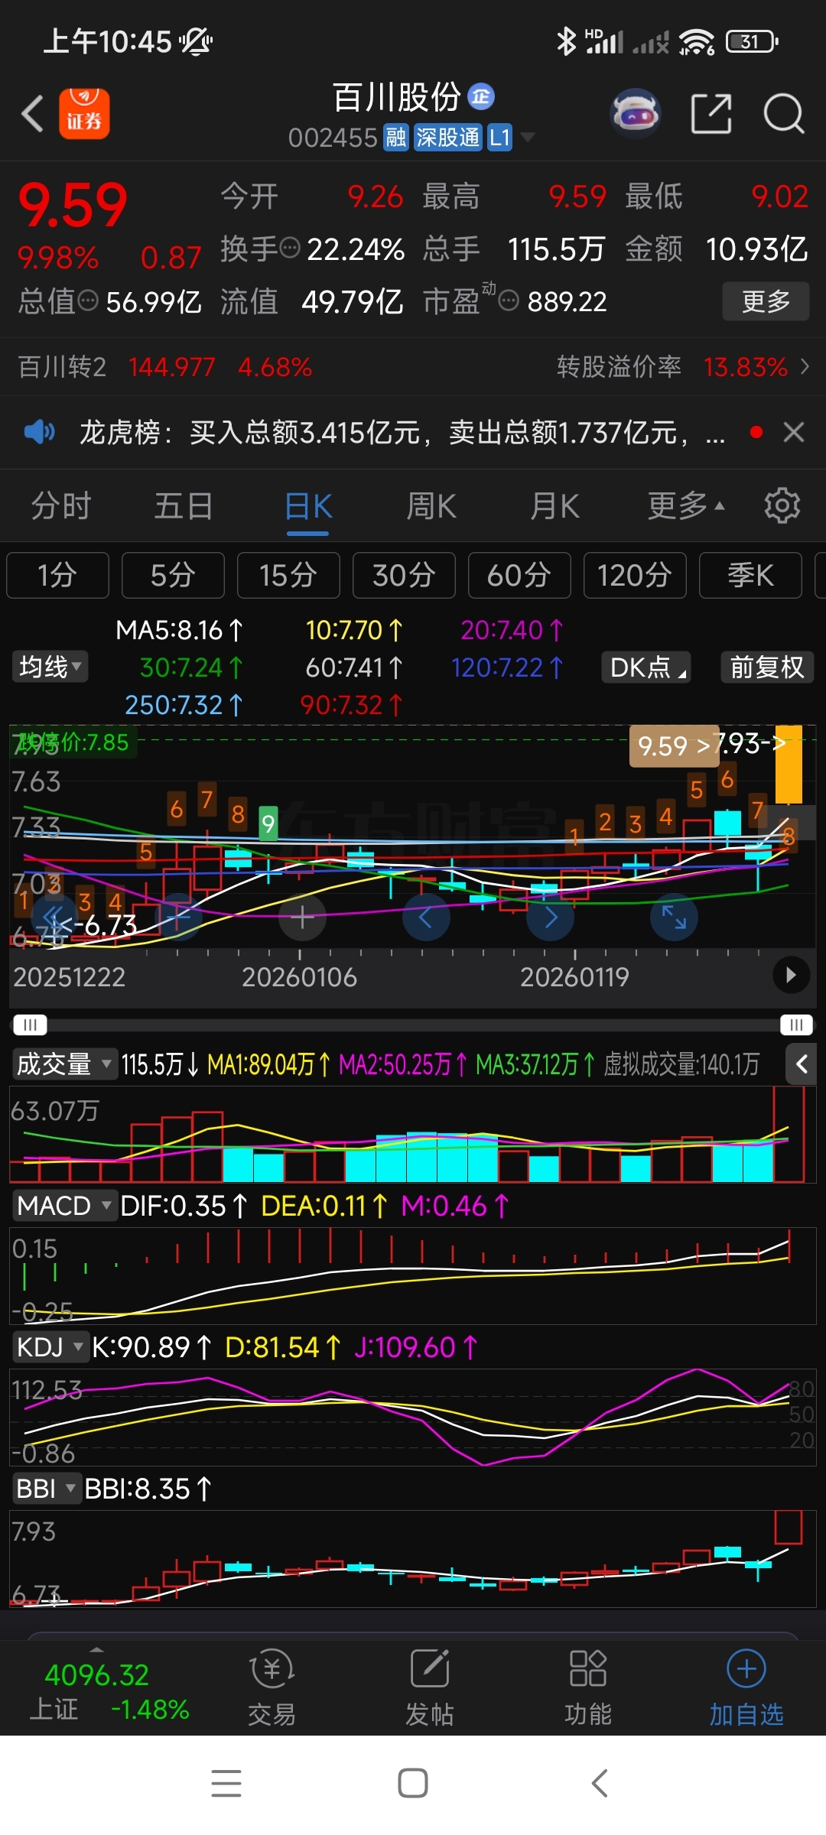The height and width of the screenshot is (1835, 826).
Task: Tap the blue 企 badge beside stock name
Action: [481, 96]
